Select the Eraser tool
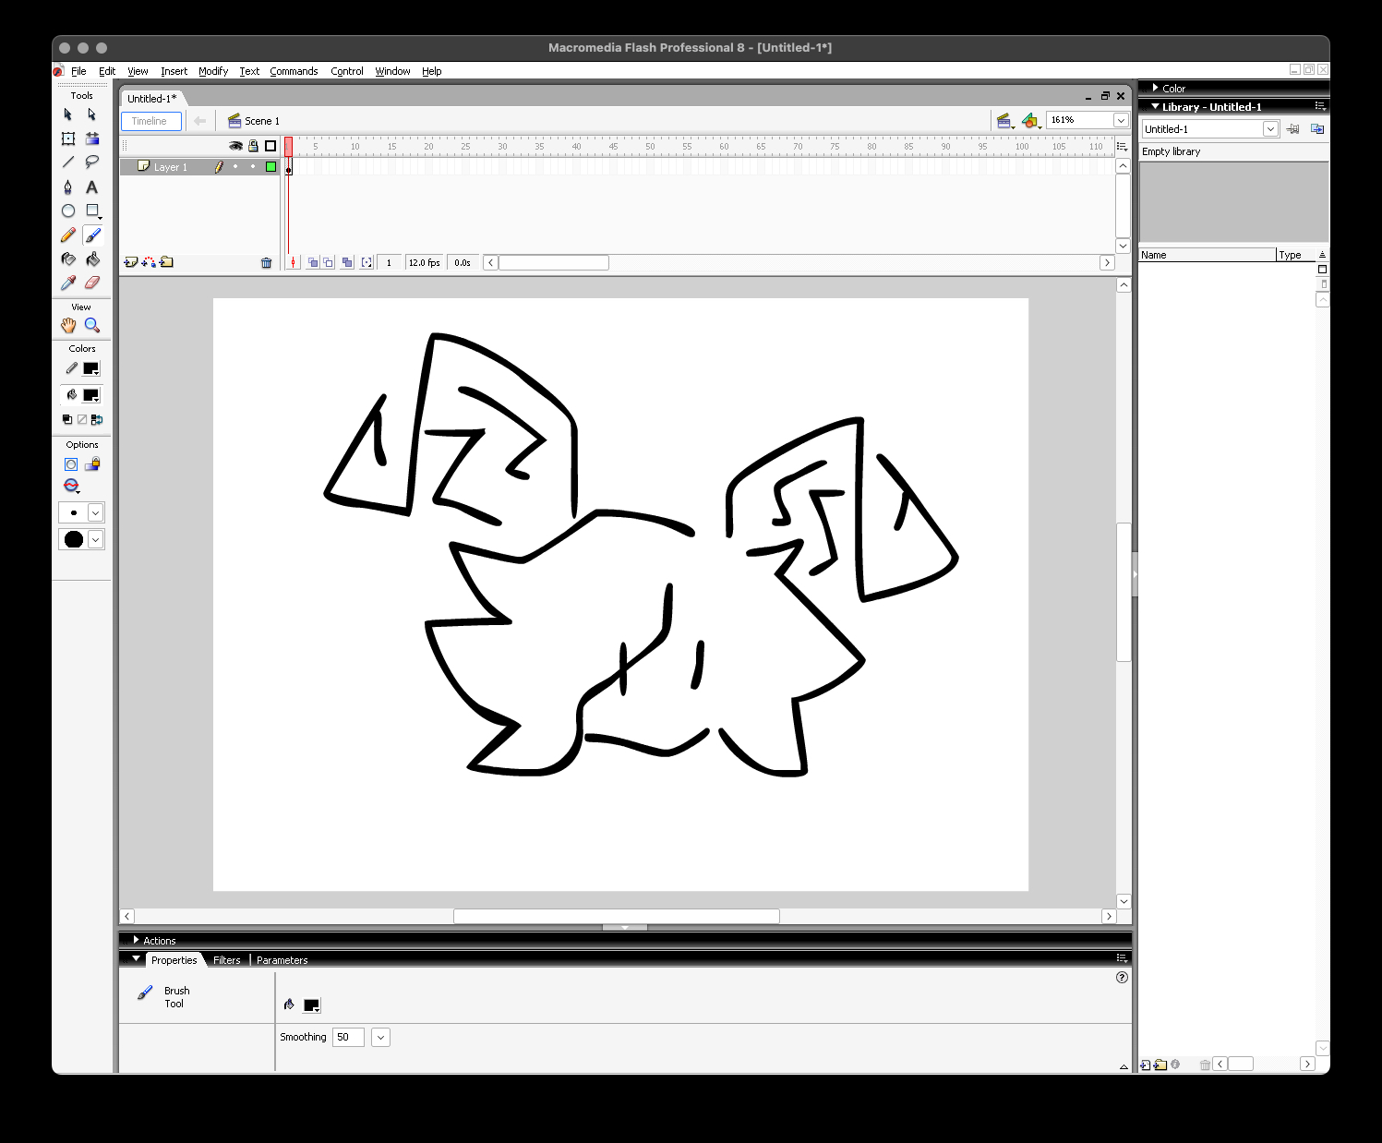1382x1143 pixels. [x=92, y=283]
